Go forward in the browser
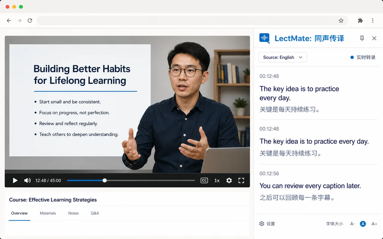The width and height of the screenshot is (383, 239). [x=19, y=21]
